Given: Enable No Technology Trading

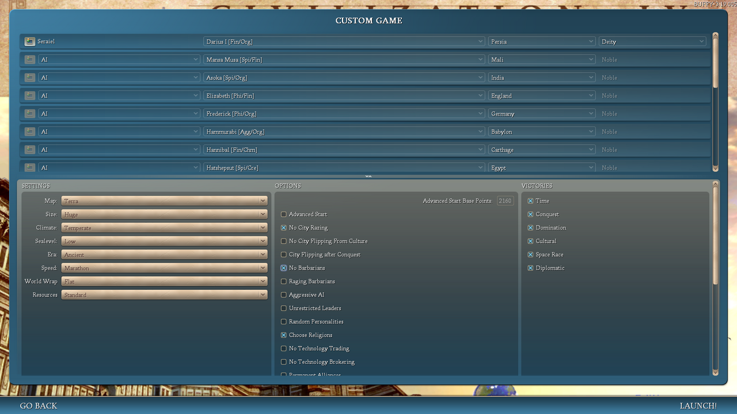Looking at the screenshot, I should point(283,348).
